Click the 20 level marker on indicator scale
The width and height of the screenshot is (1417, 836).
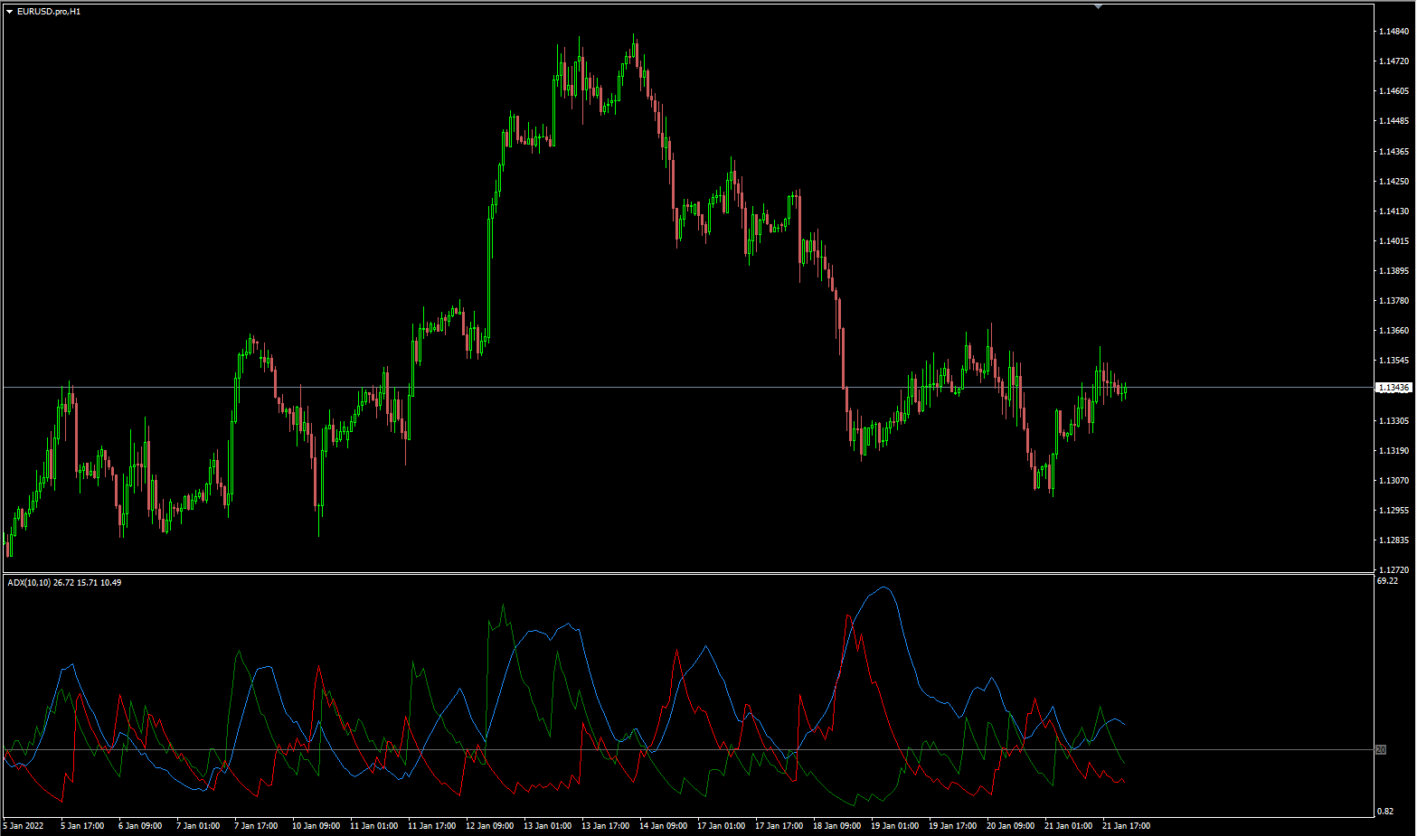[1381, 750]
